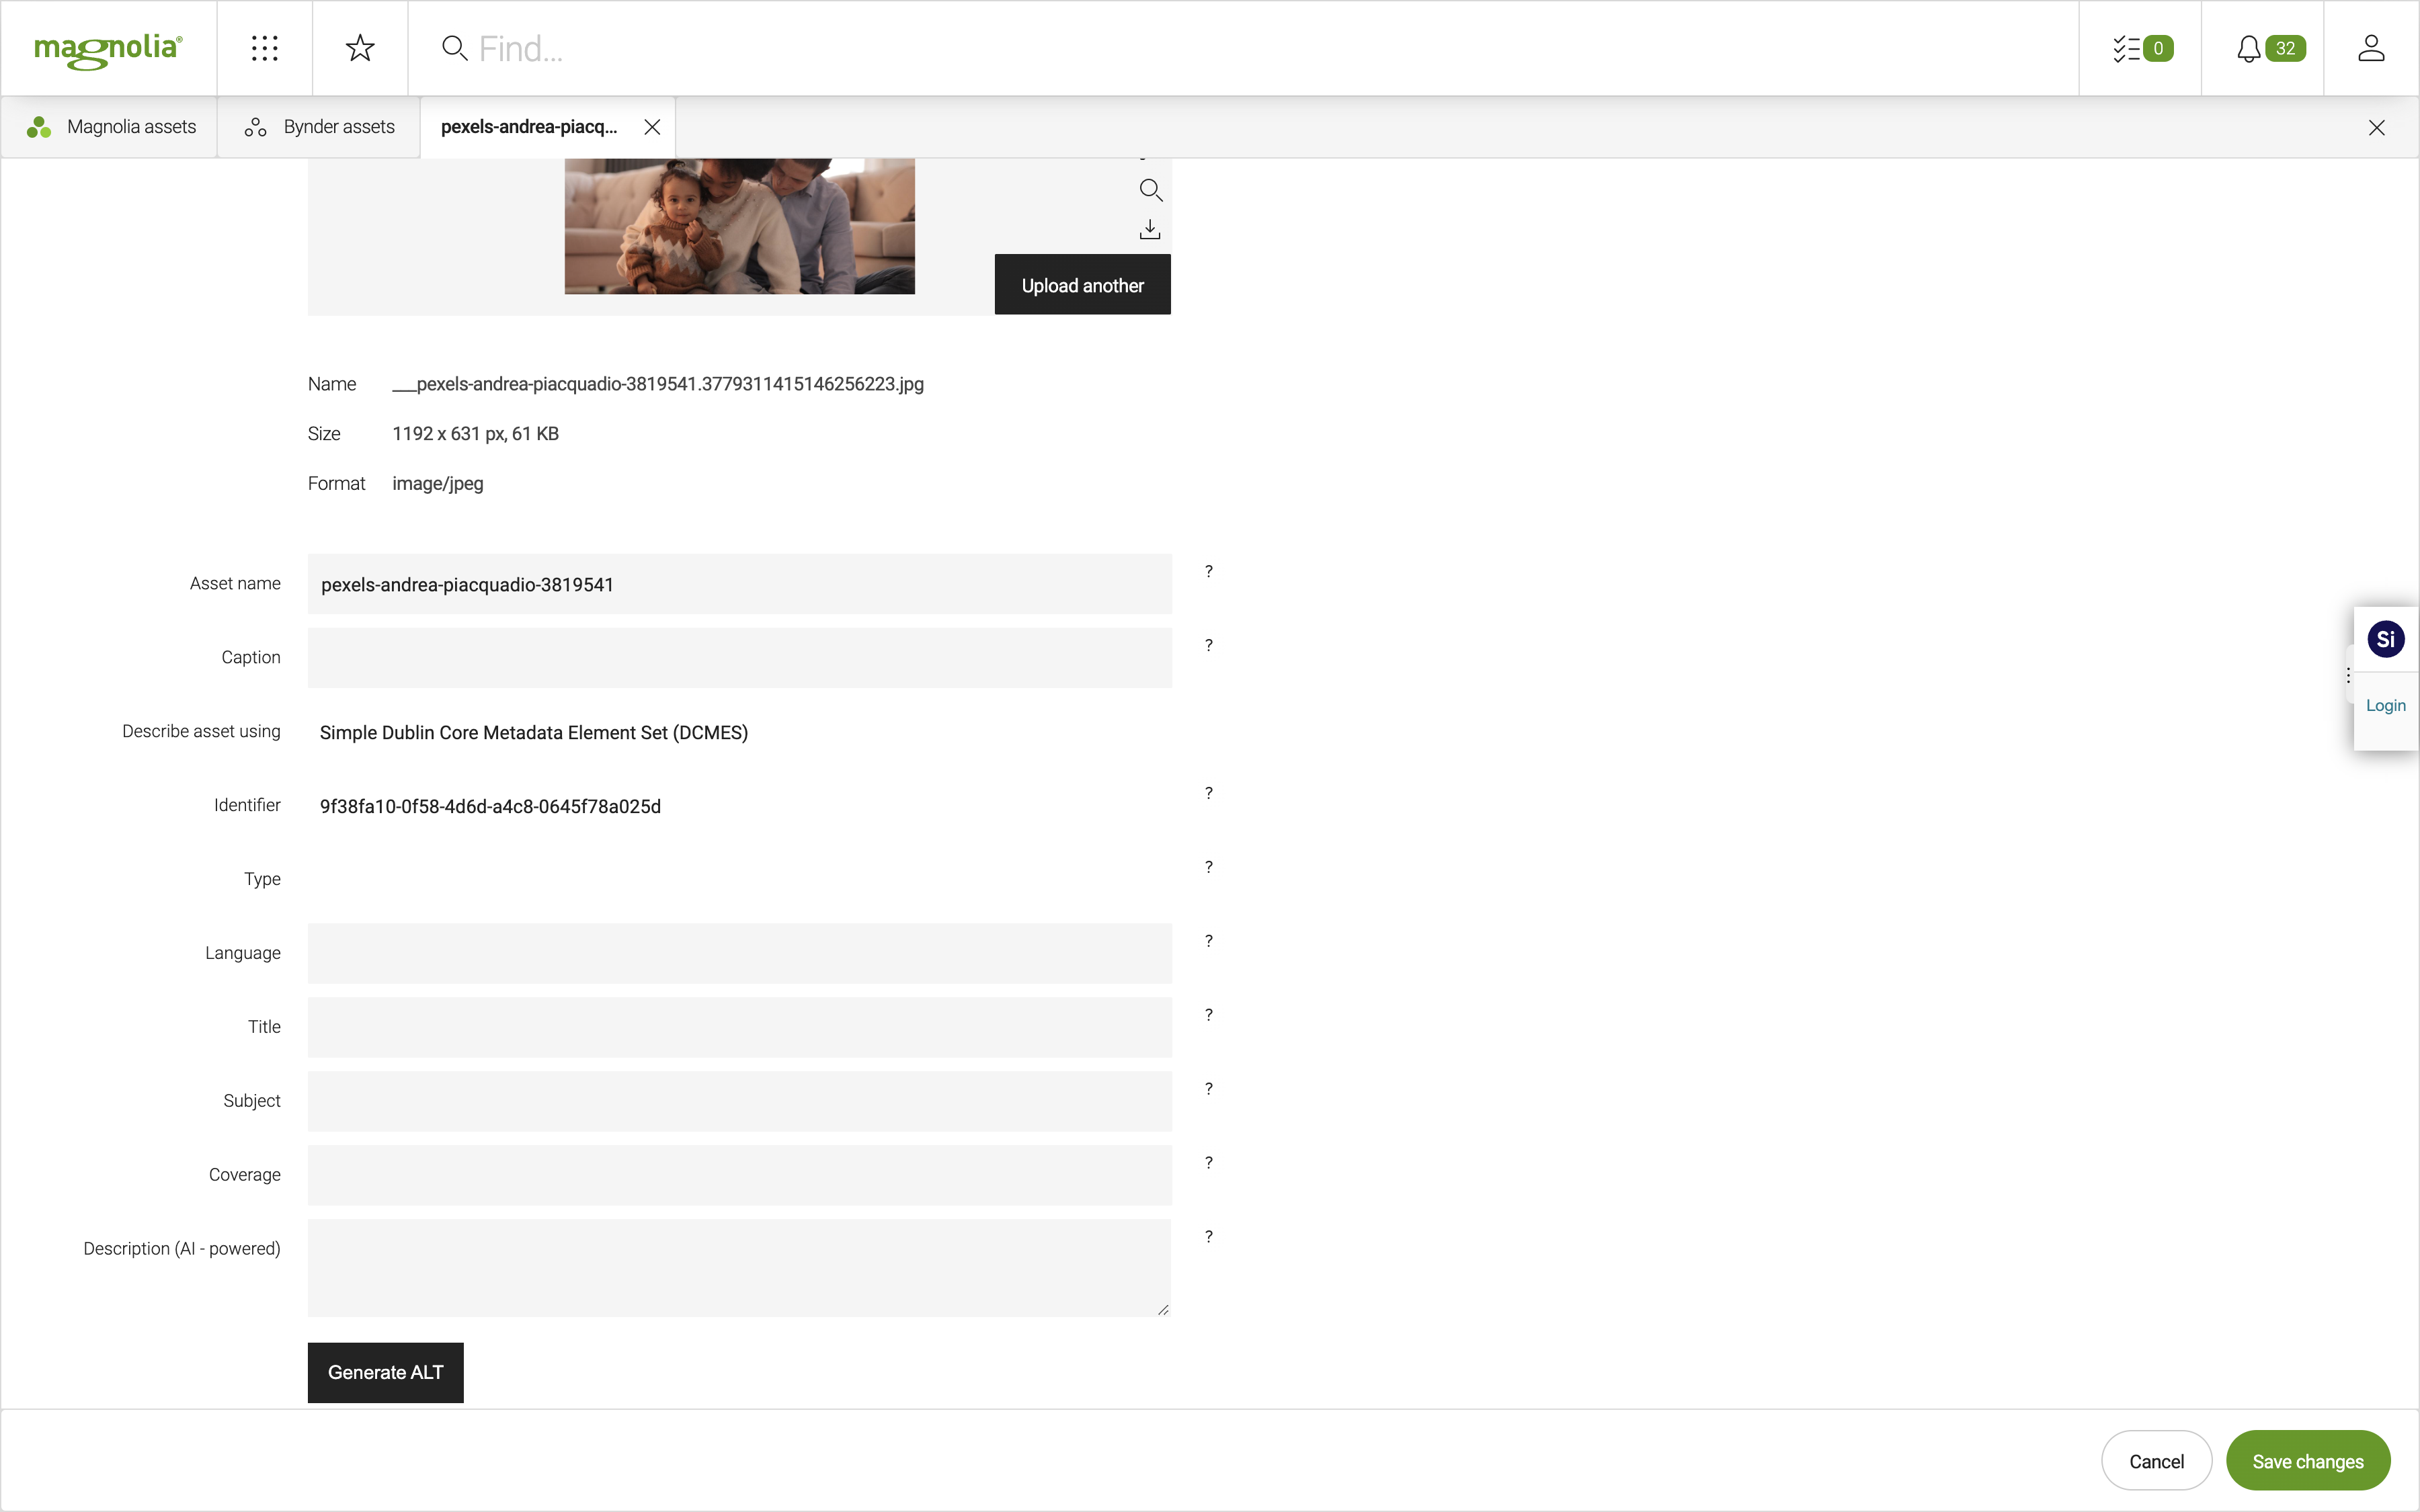The height and width of the screenshot is (1512, 2420).
Task: Click the Title input field
Action: click(741, 1026)
